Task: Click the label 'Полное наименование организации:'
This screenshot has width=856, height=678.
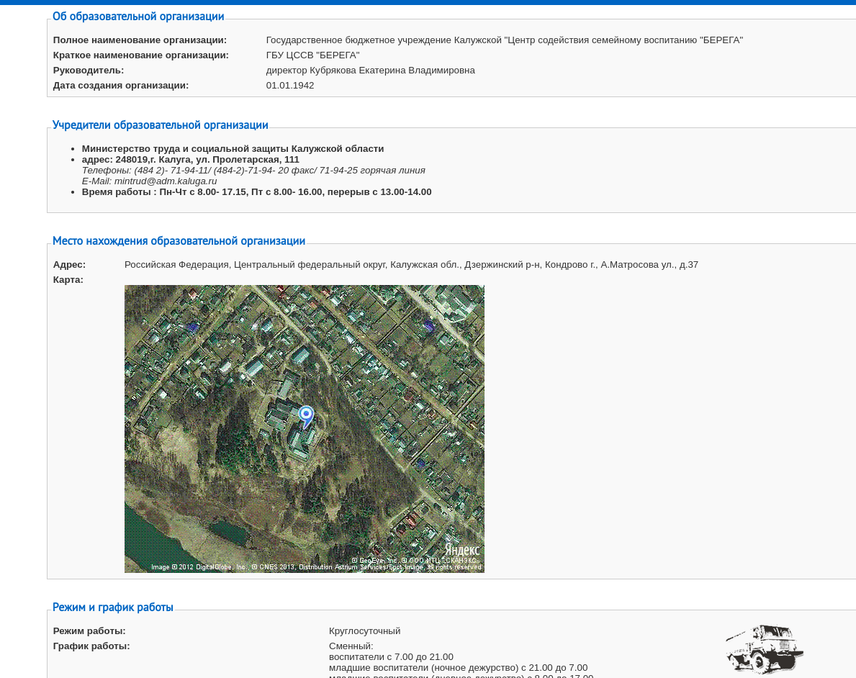Action: (140, 40)
